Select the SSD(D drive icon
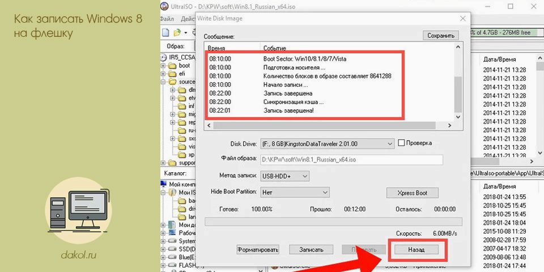The width and height of the screenshot is (544, 272). tap(172, 249)
